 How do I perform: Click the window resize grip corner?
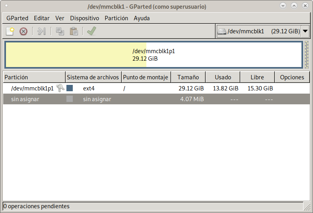coord(307,207)
